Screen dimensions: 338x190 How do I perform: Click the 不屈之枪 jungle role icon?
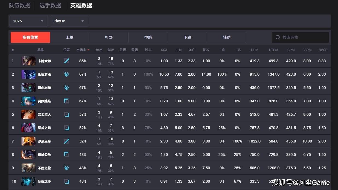tap(66, 168)
